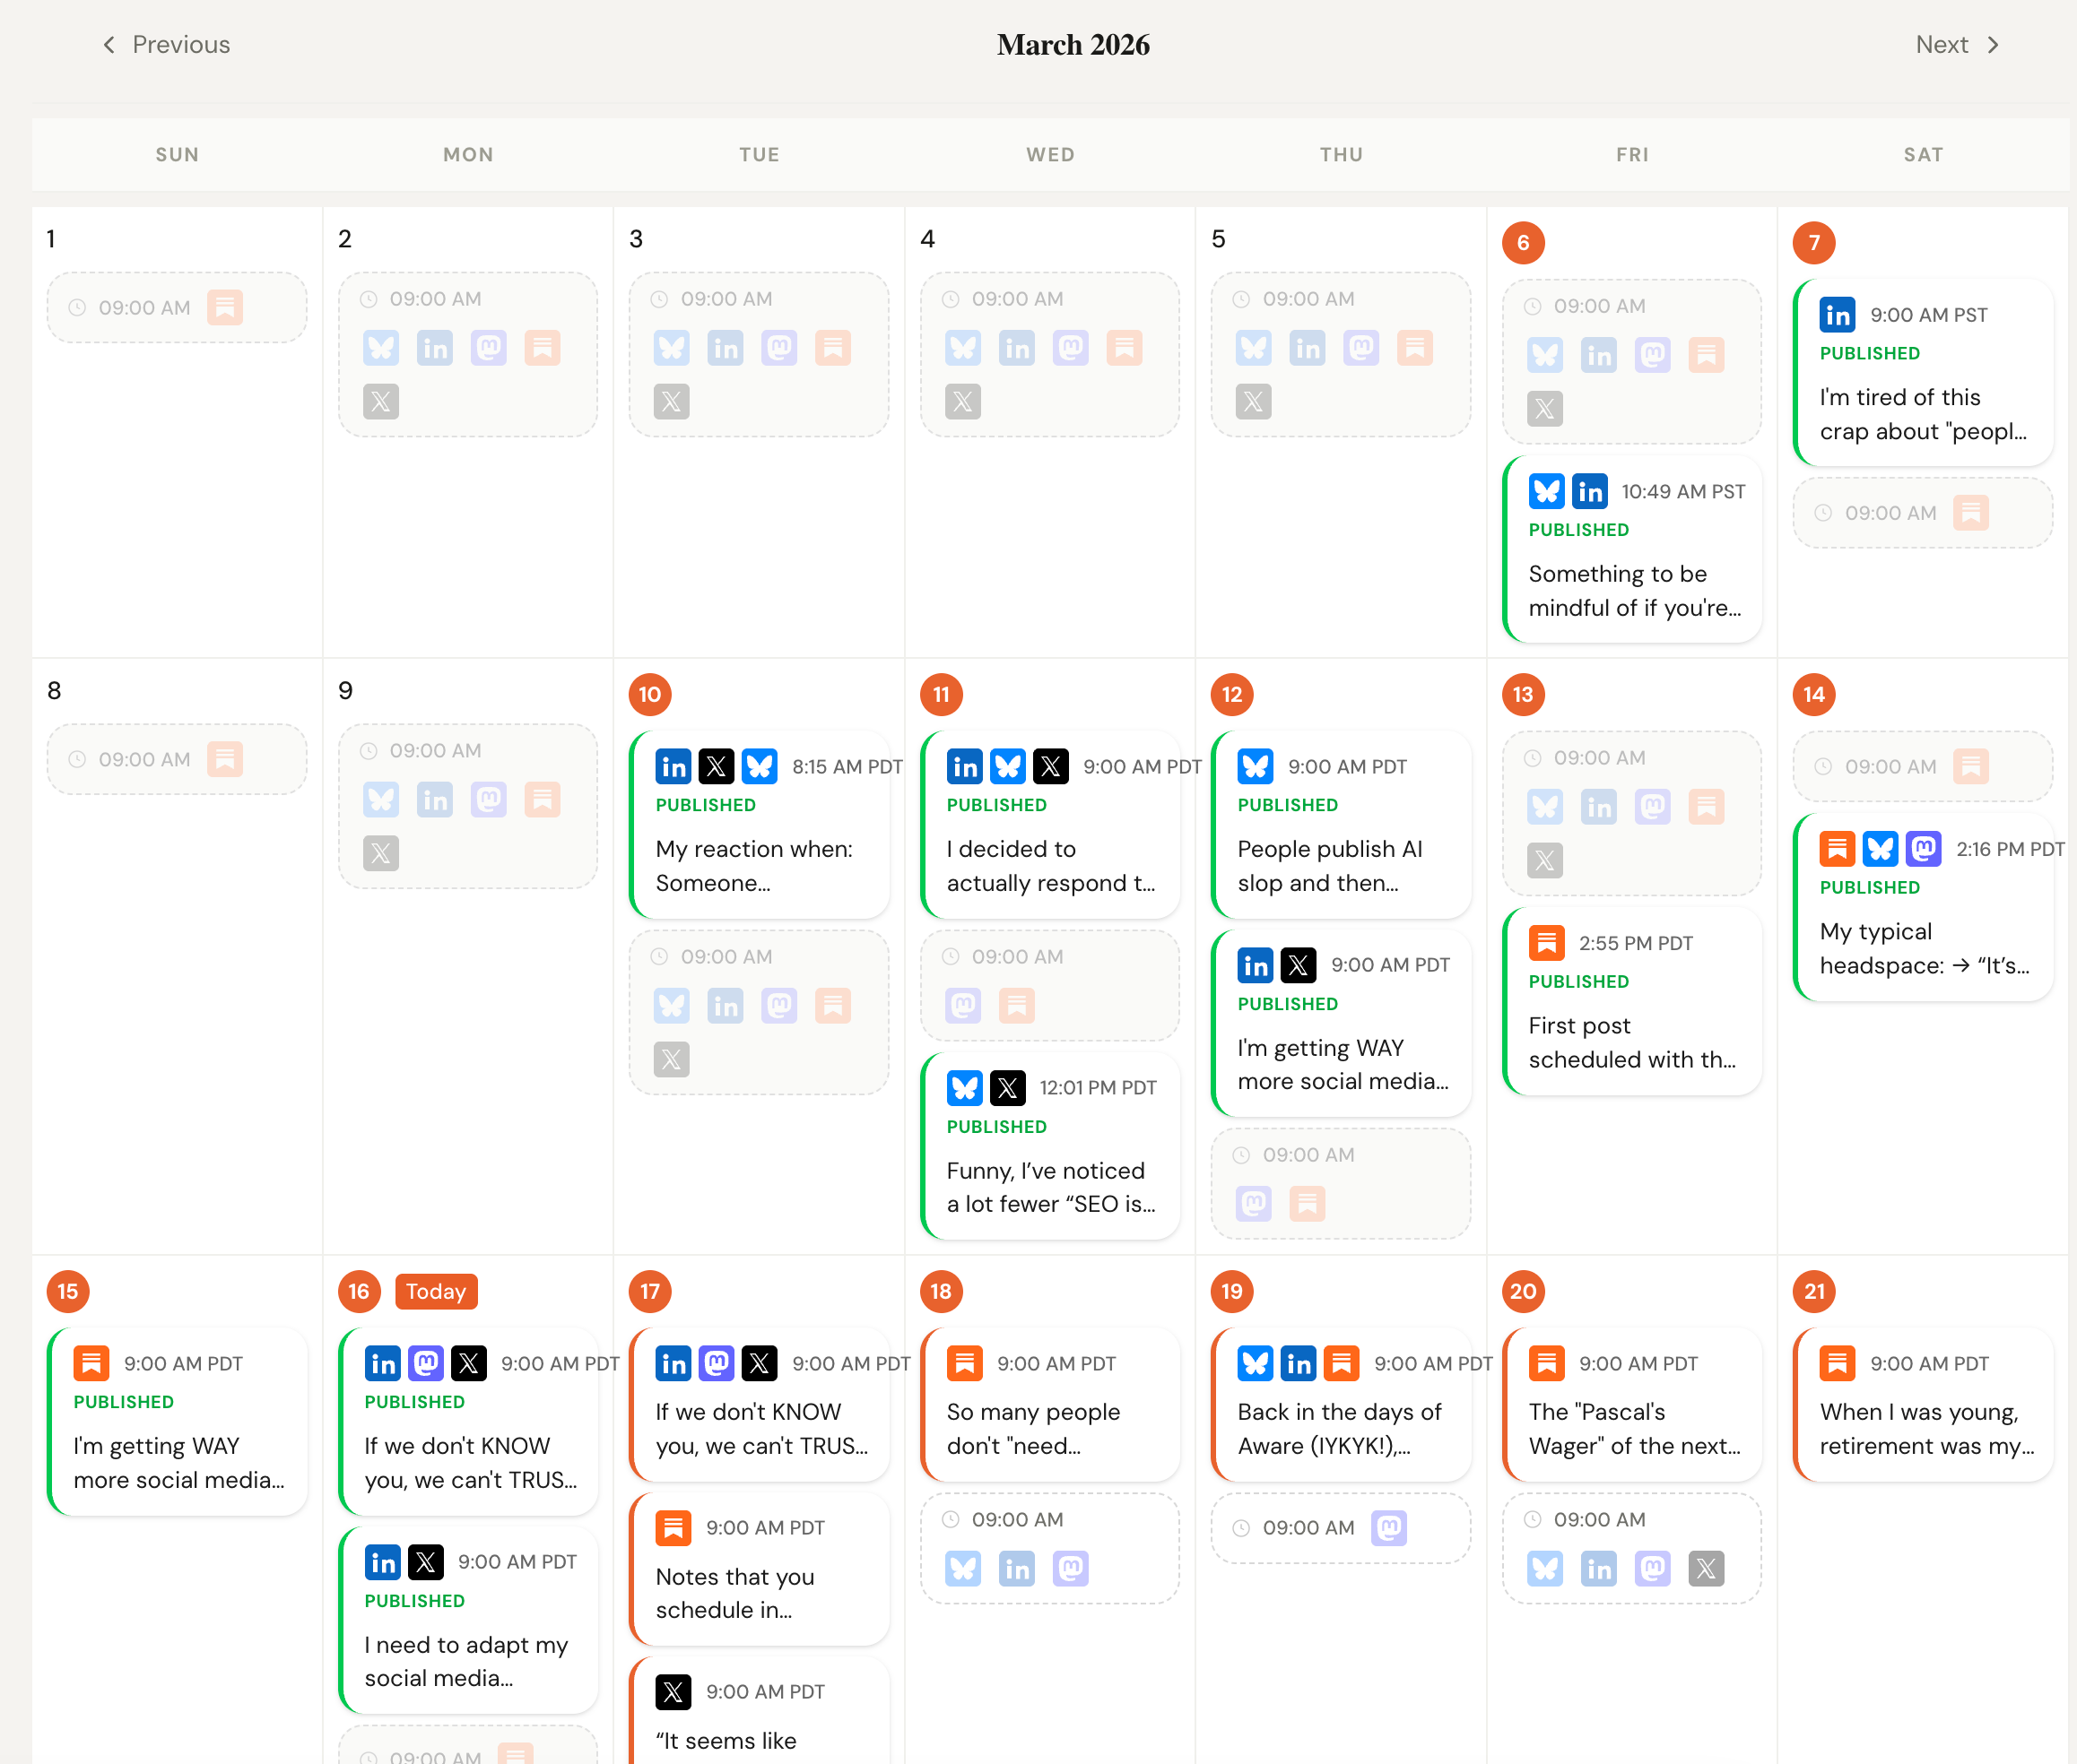Viewport: 2077px width, 1764px height.
Task: Open 'Back in the days of Aware' post
Action: tap(1340, 1428)
